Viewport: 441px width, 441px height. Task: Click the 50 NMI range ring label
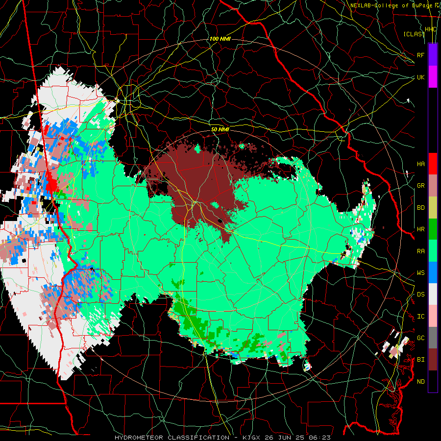220,129
